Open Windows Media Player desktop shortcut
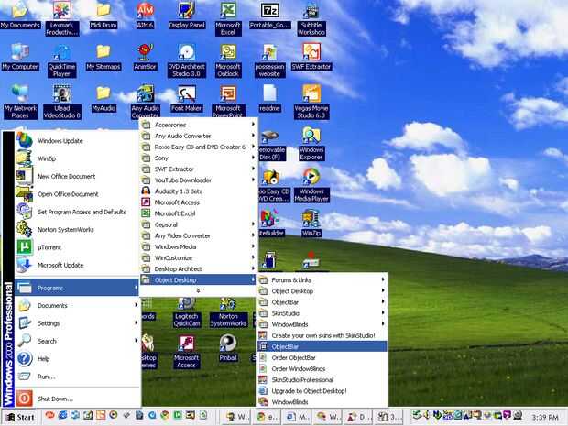The height and width of the screenshot is (426, 568). point(311,177)
